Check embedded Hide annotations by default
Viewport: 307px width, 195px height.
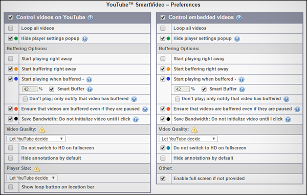[x=163, y=158]
